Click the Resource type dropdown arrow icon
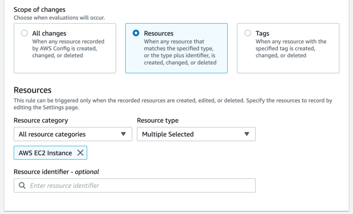Viewport: 353px width, 214px height. tap(247, 134)
